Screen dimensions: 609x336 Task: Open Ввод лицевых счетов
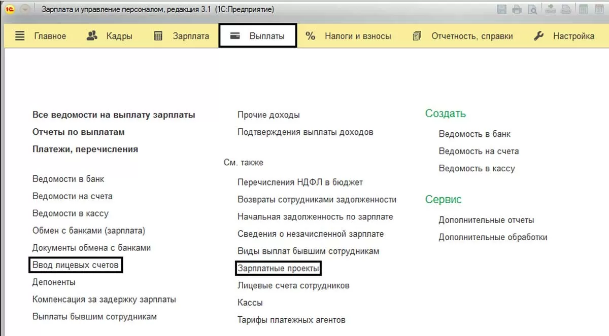tap(76, 265)
